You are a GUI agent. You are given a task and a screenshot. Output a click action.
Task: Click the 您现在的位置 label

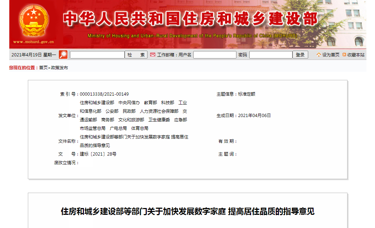[x=23, y=68]
